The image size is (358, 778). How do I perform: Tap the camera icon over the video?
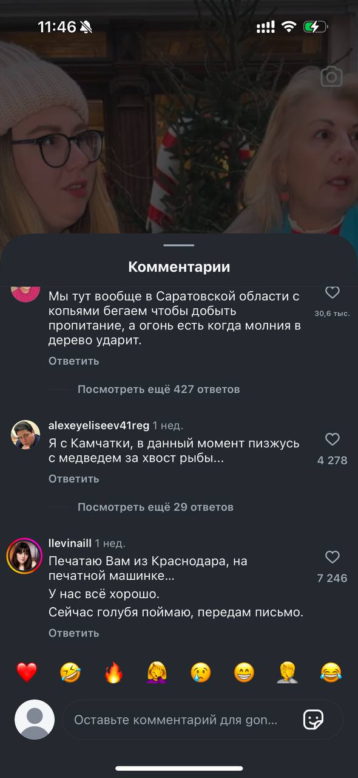click(331, 77)
